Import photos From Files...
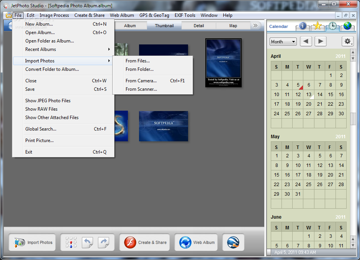 (x=153, y=61)
